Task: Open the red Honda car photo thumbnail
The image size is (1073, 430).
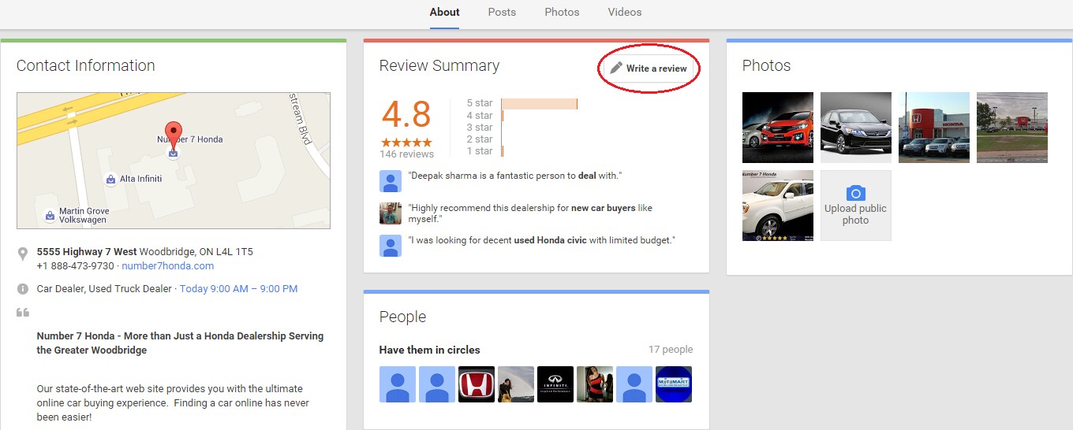Action: tap(778, 128)
